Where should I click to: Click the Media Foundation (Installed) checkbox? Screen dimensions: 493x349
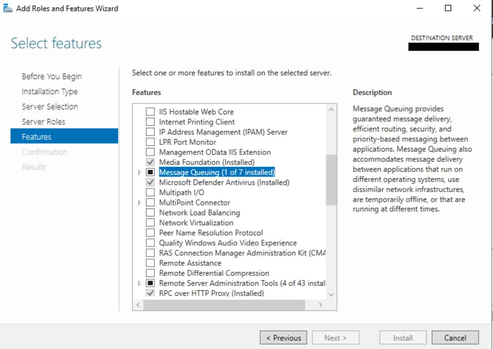(150, 162)
